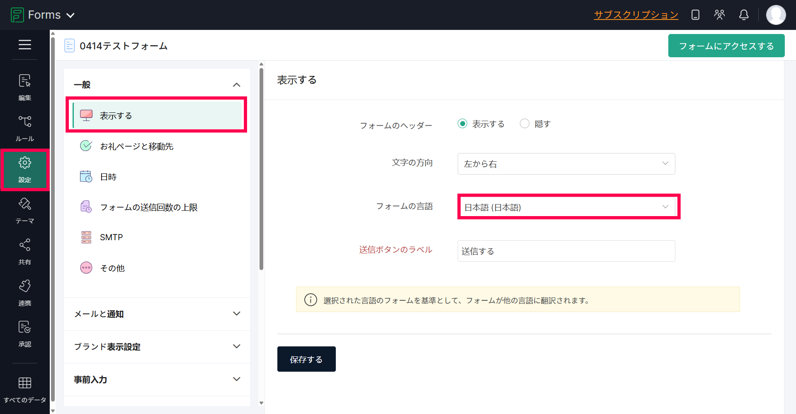Image resolution: width=796 pixels, height=414 pixels.
Task: Select 表示する radio for form header
Action: 462,124
